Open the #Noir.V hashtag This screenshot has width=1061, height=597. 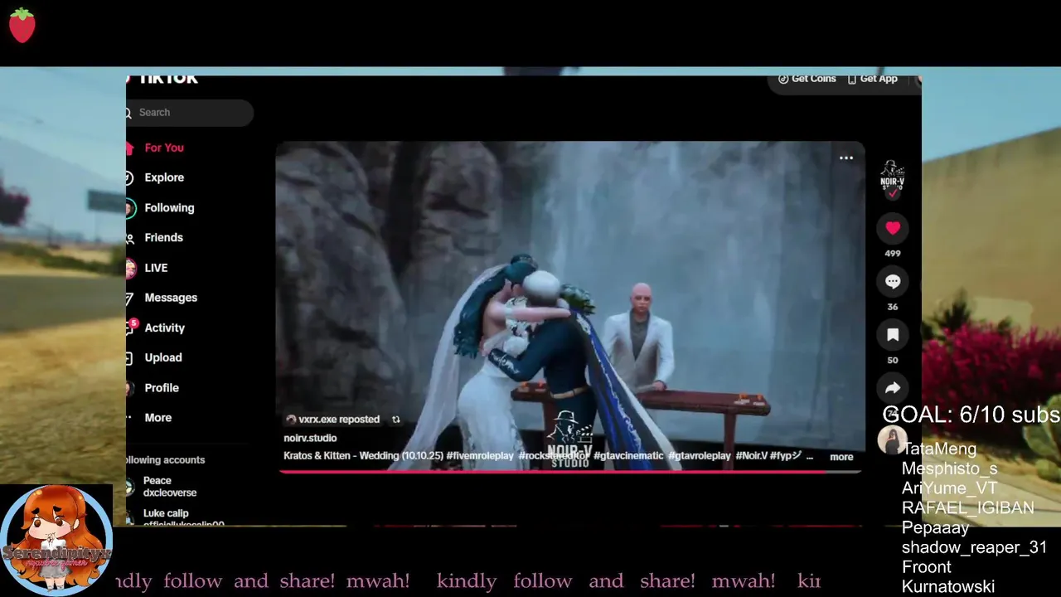[x=752, y=456]
